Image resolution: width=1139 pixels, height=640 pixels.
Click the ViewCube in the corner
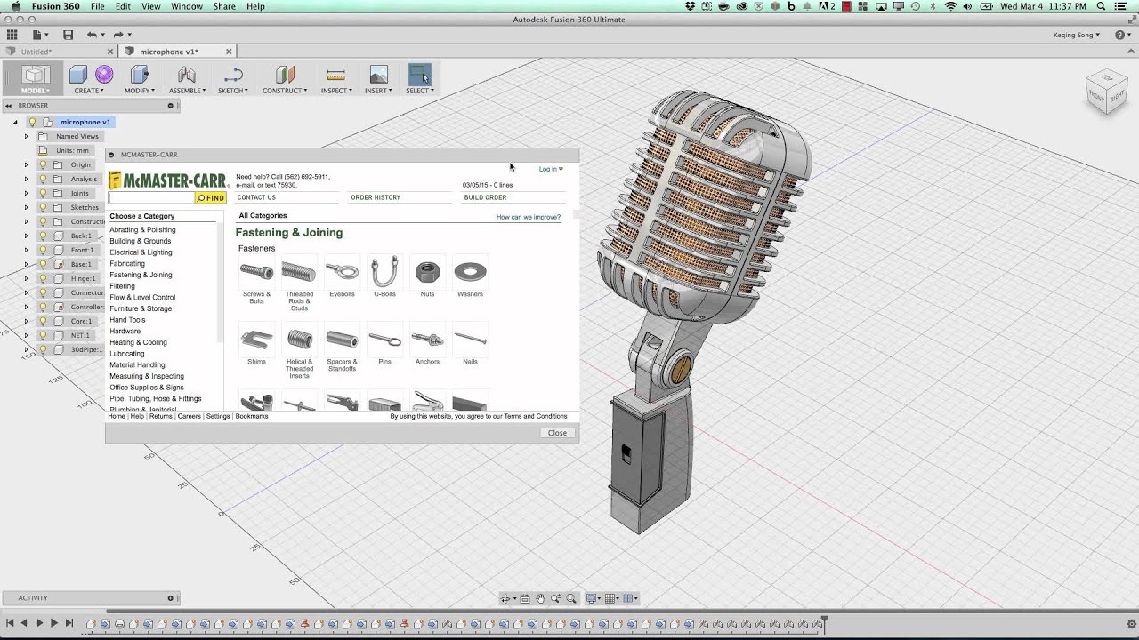pos(1105,91)
